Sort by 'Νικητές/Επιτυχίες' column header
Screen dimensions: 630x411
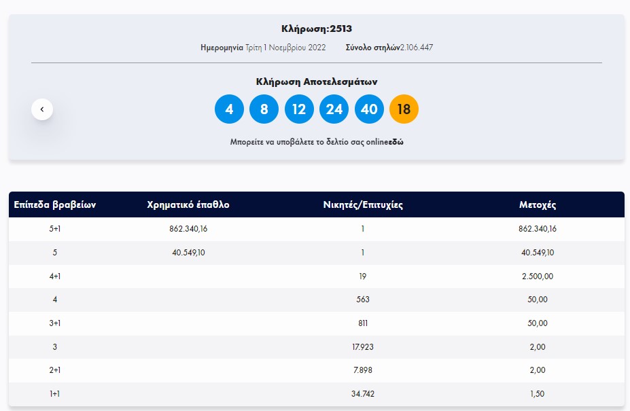coord(363,205)
